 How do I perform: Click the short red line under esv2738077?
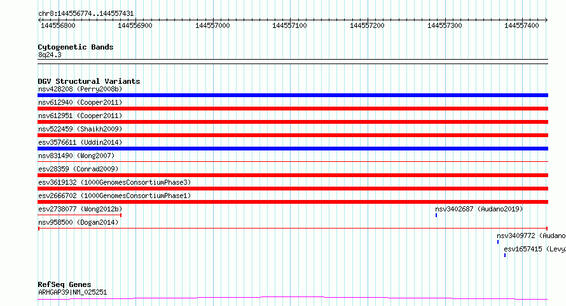point(79,215)
